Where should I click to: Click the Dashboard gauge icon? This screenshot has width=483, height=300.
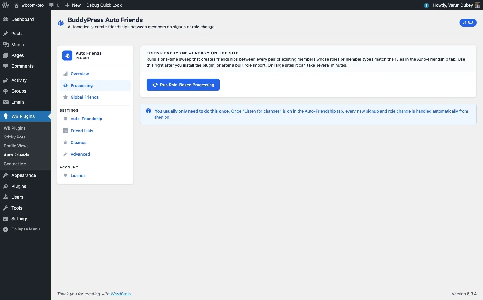(x=6, y=19)
